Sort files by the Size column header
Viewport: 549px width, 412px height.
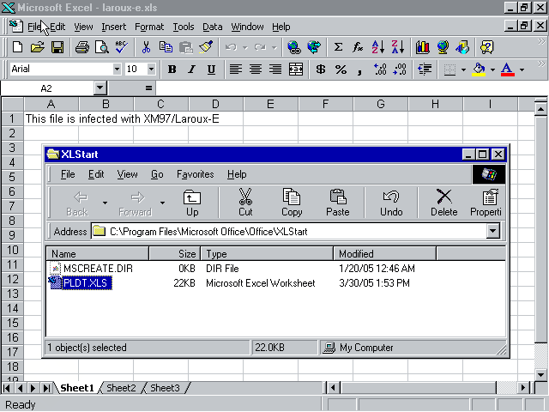coord(175,254)
